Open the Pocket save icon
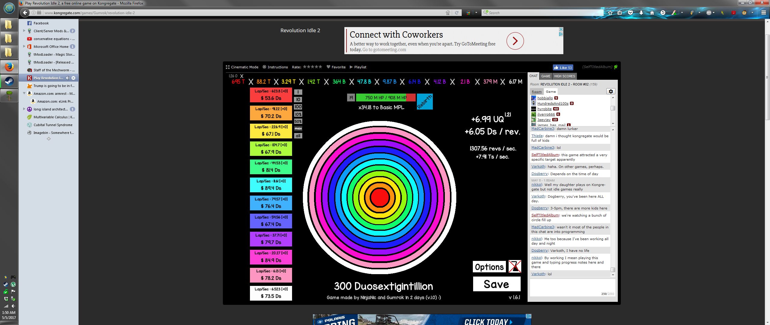Screen dimensions: 770x325 [x=630, y=13]
